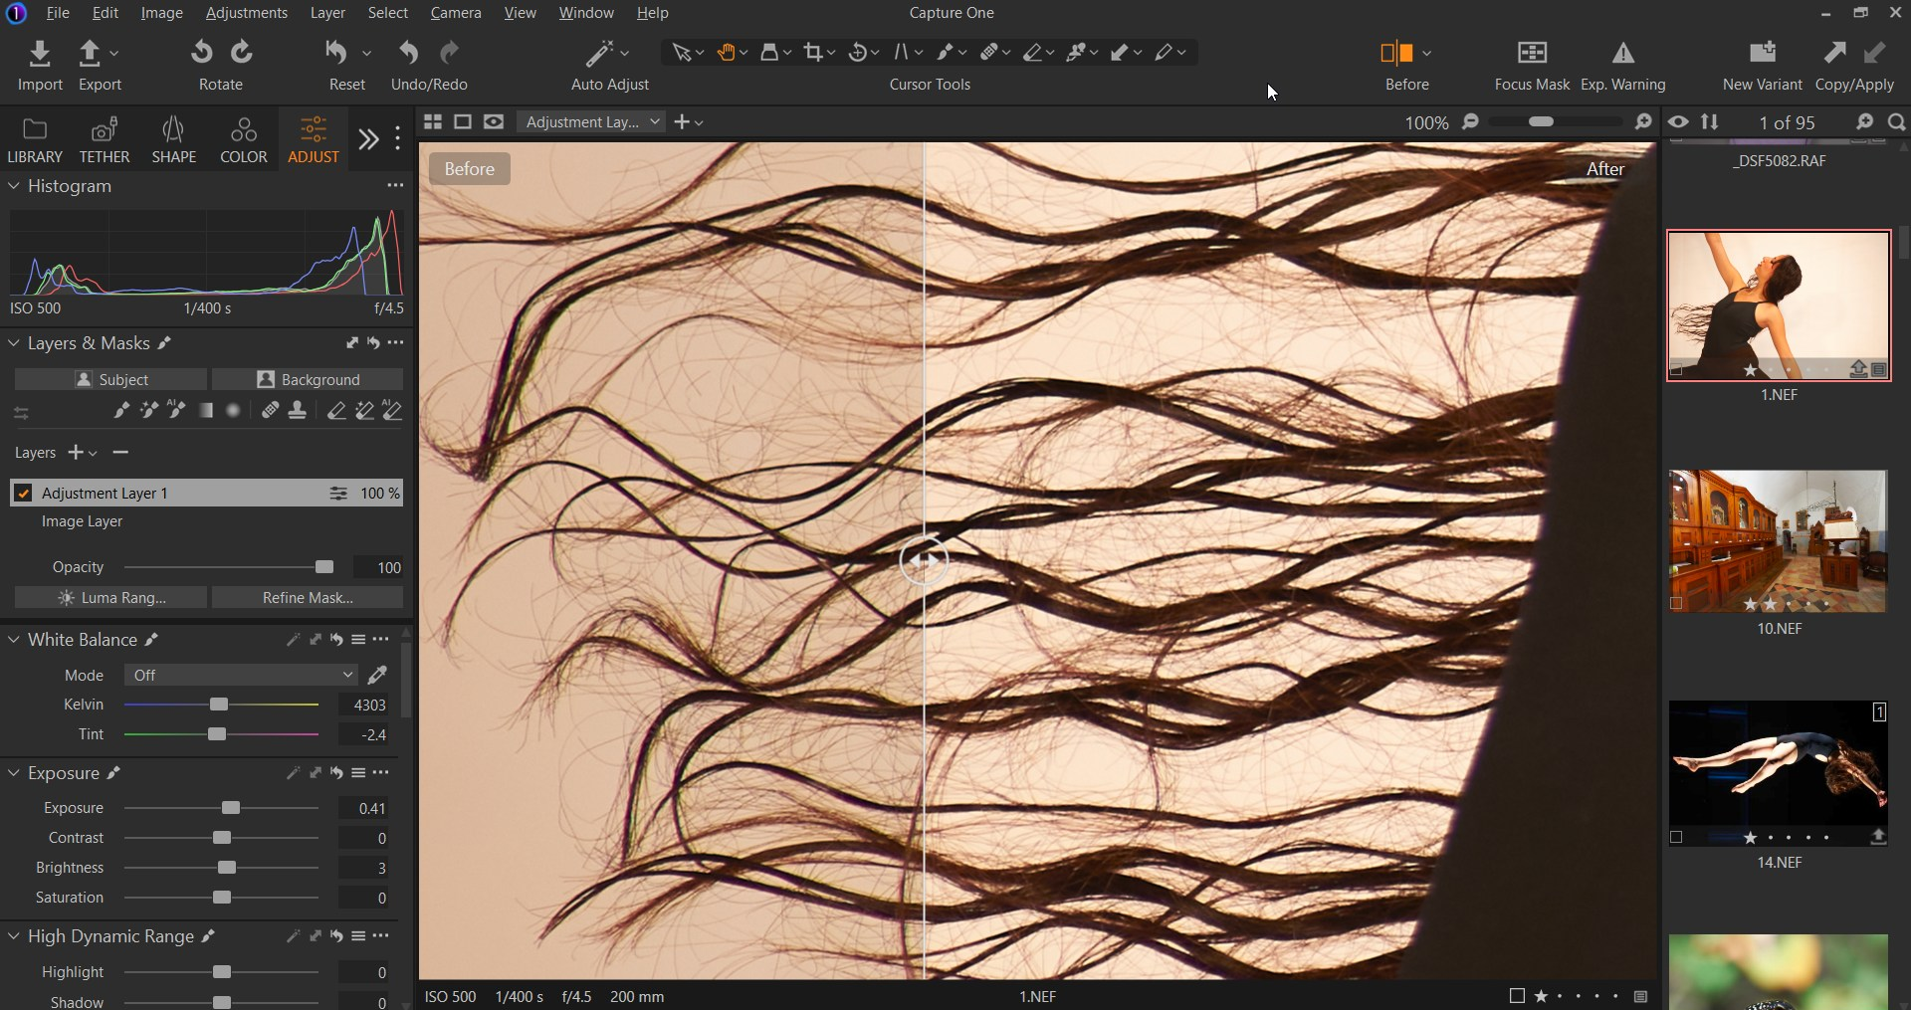Select the Pan hand cursor tool
This screenshot has width=1911, height=1010.
tap(727, 53)
